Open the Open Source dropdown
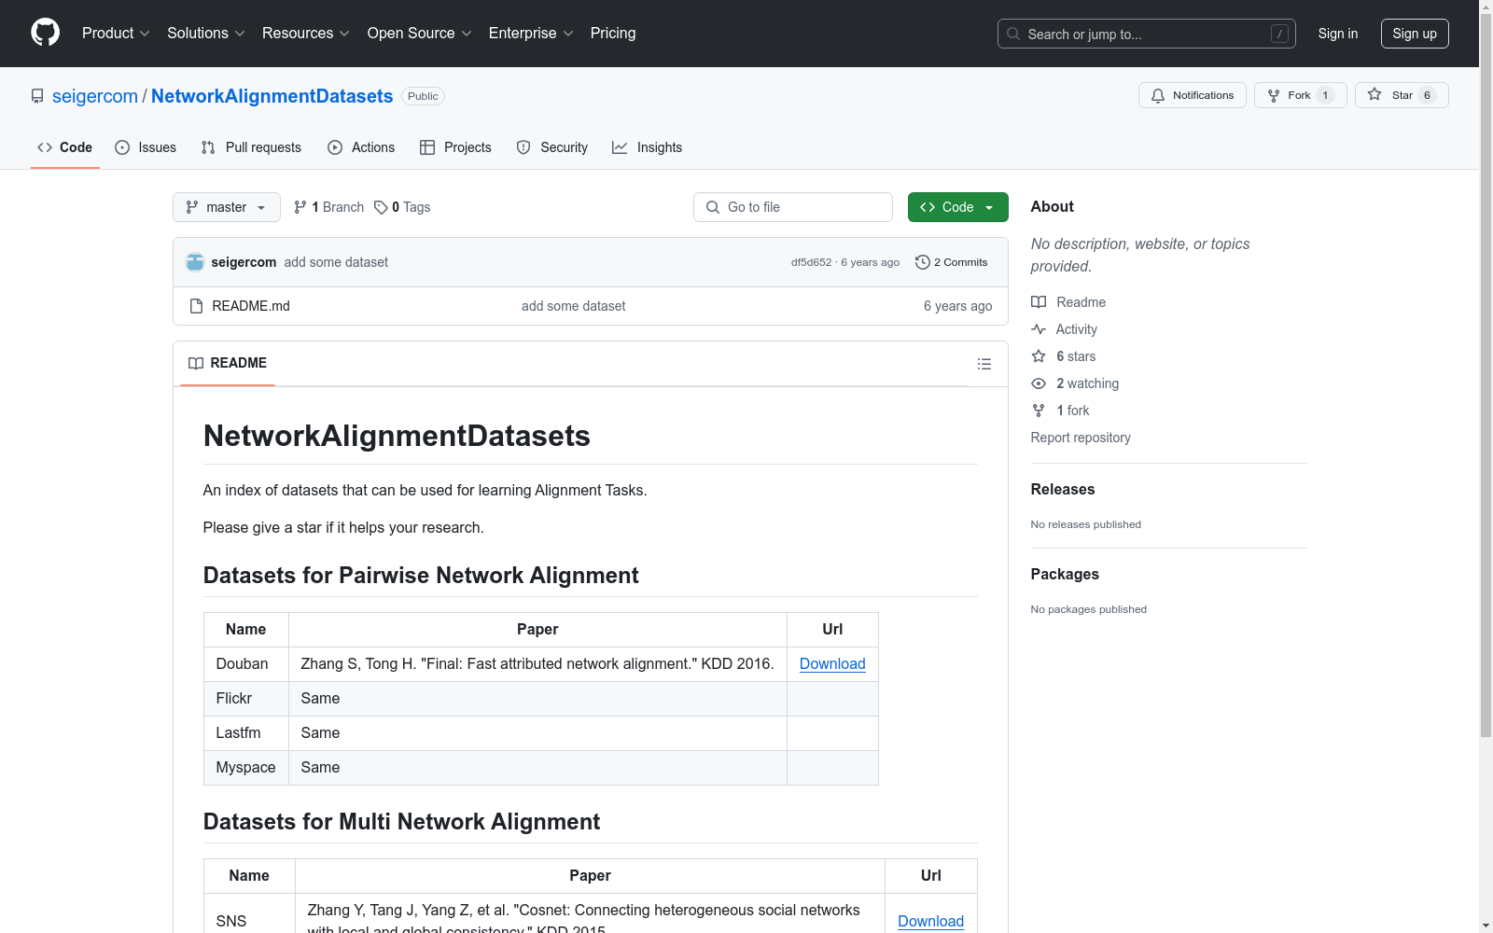The width and height of the screenshot is (1493, 933). [420, 33]
